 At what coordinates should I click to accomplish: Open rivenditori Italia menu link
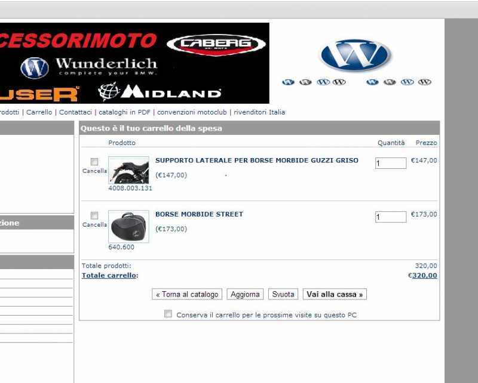click(259, 112)
